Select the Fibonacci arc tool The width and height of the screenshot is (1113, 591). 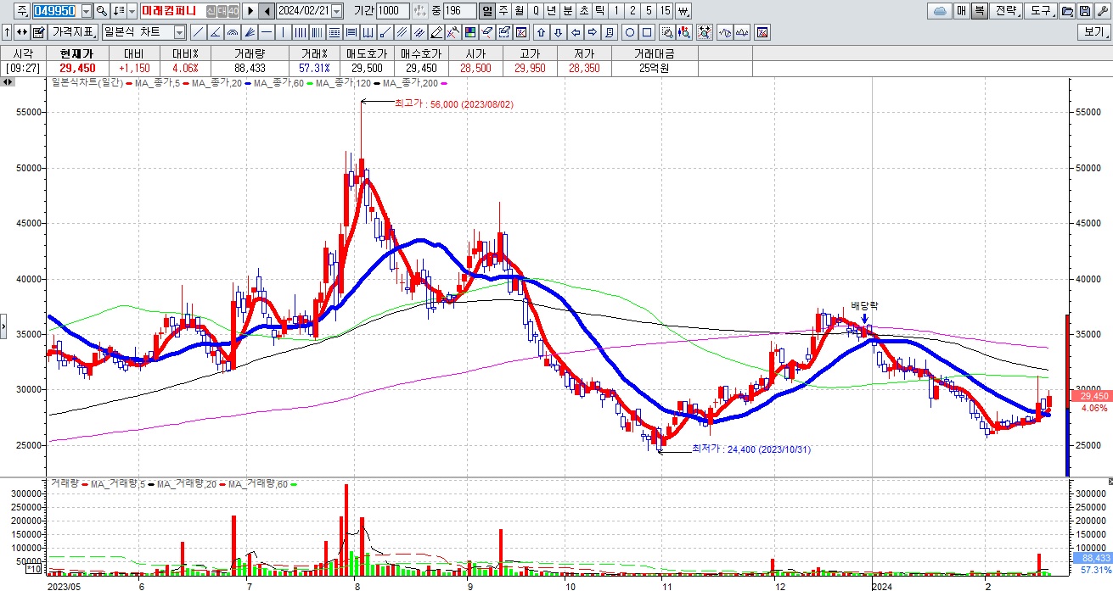tap(233, 32)
